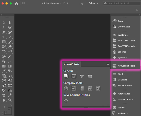Select the Line Segment tool
Screen dimensions: 141x116
[x=10, y=37]
